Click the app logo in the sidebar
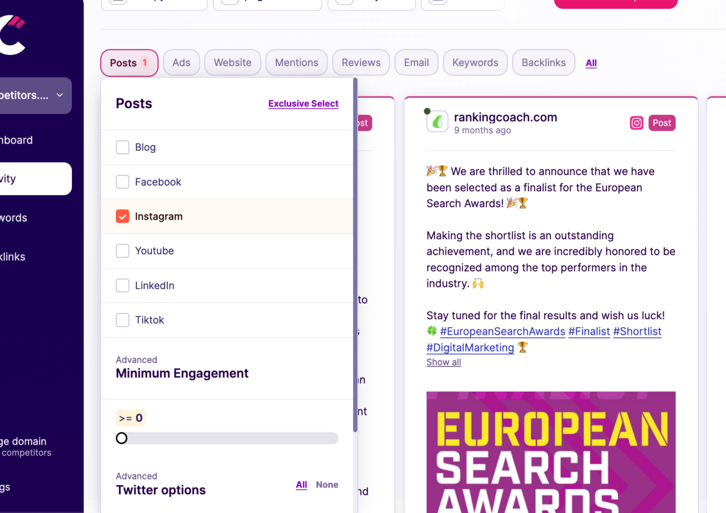Image resolution: width=726 pixels, height=513 pixels. click(13, 35)
